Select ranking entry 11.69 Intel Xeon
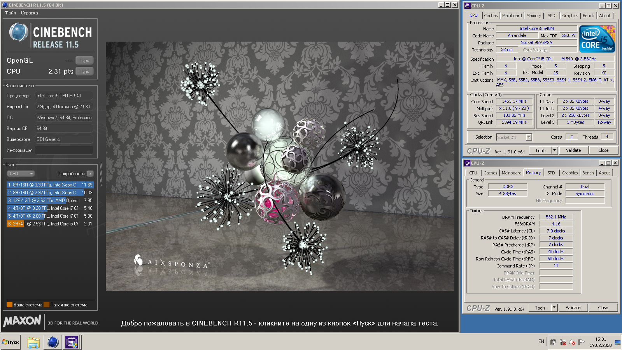The width and height of the screenshot is (622, 350). tap(50, 185)
